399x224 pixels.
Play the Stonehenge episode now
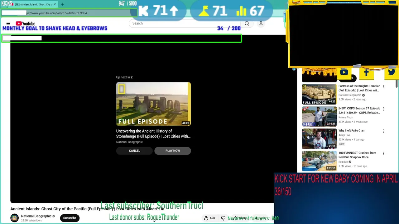(x=173, y=151)
